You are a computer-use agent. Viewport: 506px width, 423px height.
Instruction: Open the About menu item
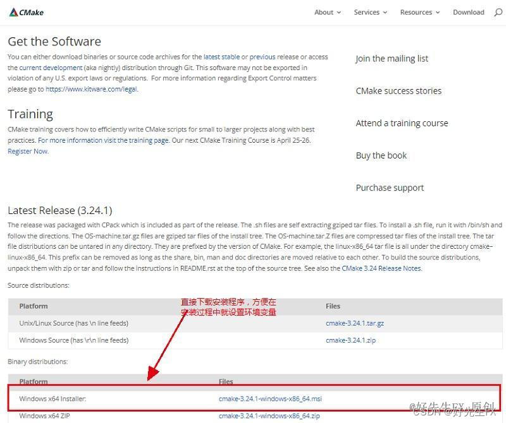[324, 12]
